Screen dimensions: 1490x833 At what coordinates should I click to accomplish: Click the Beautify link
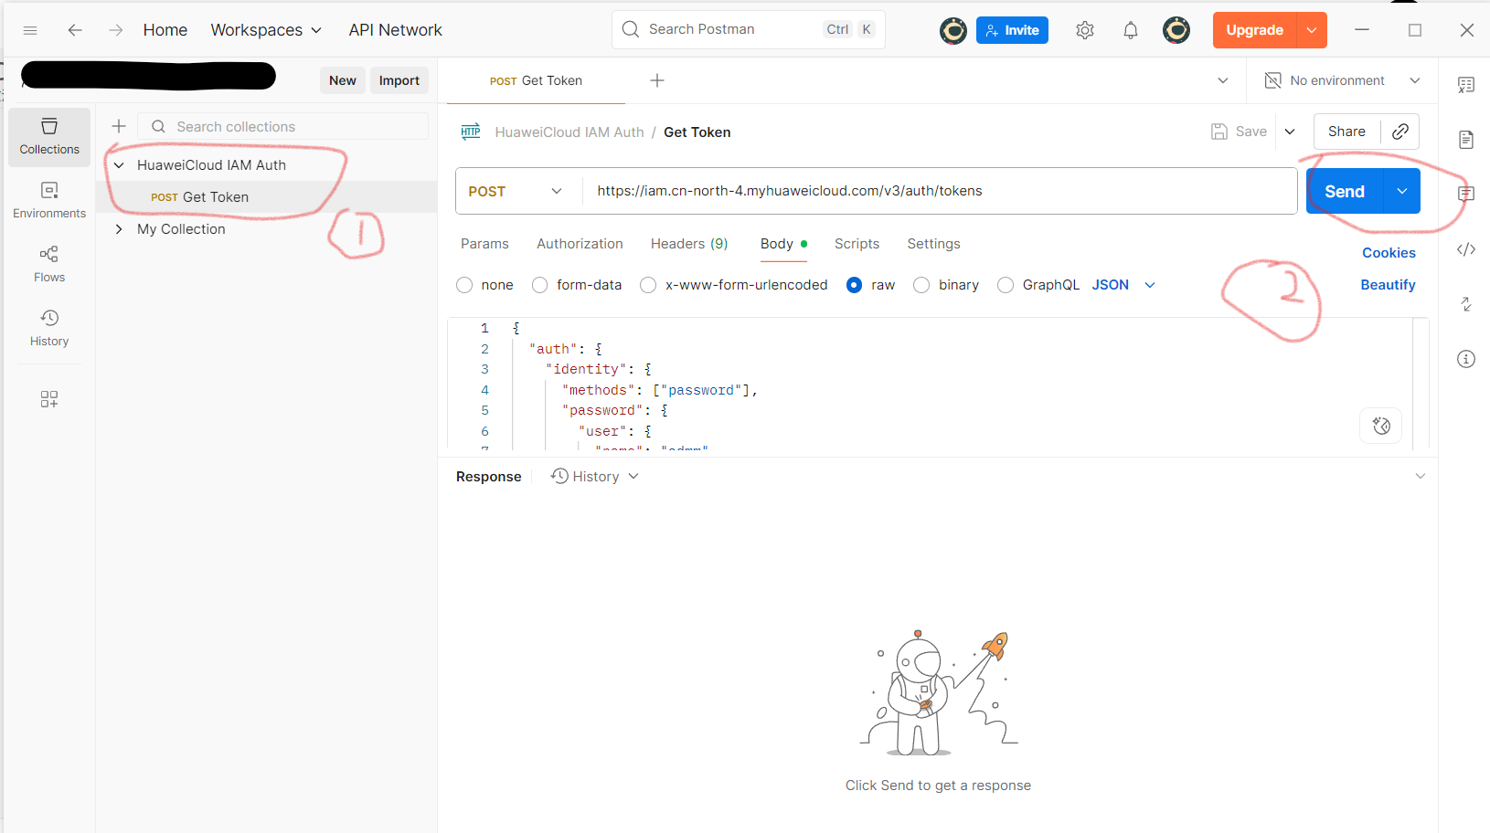(1388, 285)
